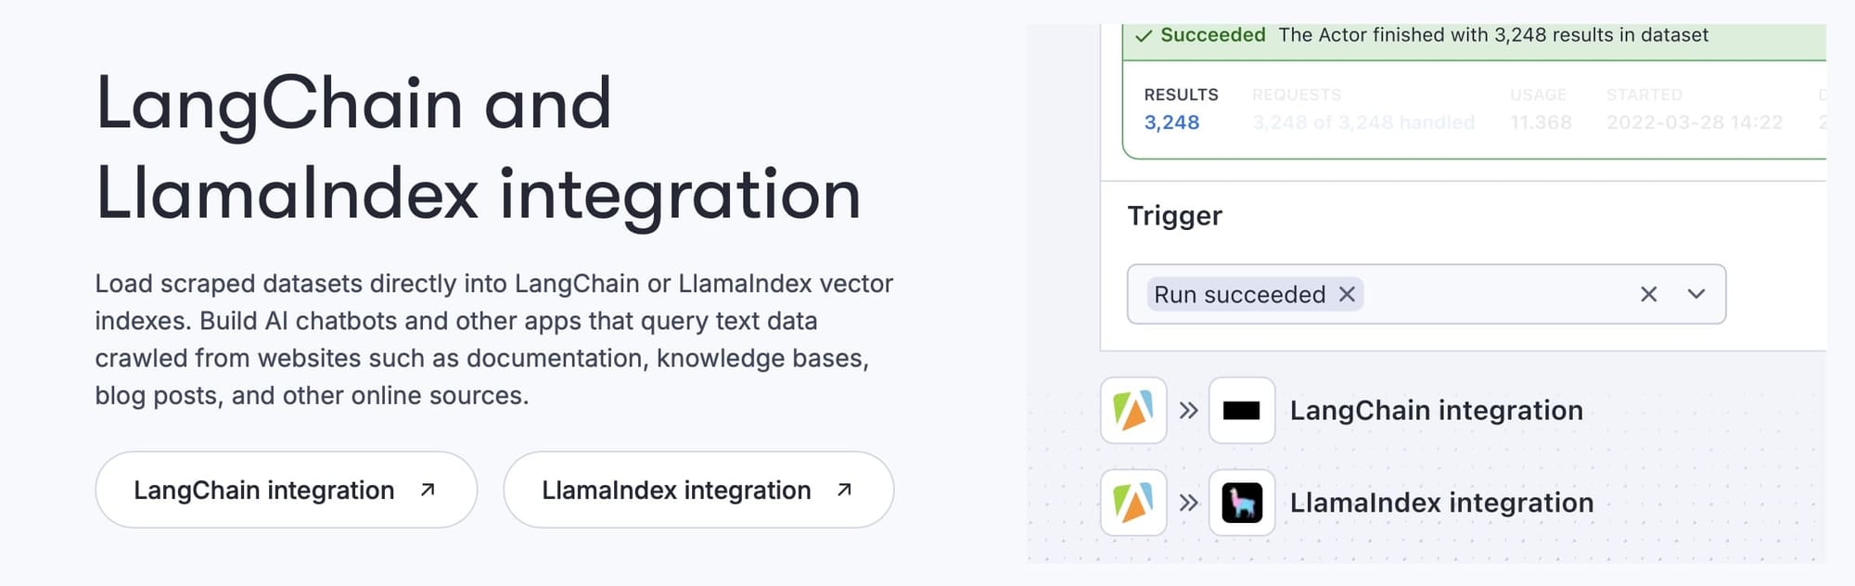Click the green checkmark on the Succeeded banner
This screenshot has height=586, width=1855.
click(1143, 35)
